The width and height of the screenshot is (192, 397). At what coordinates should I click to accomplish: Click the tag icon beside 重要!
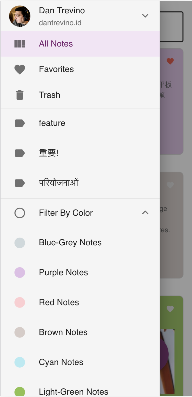pos(20,153)
